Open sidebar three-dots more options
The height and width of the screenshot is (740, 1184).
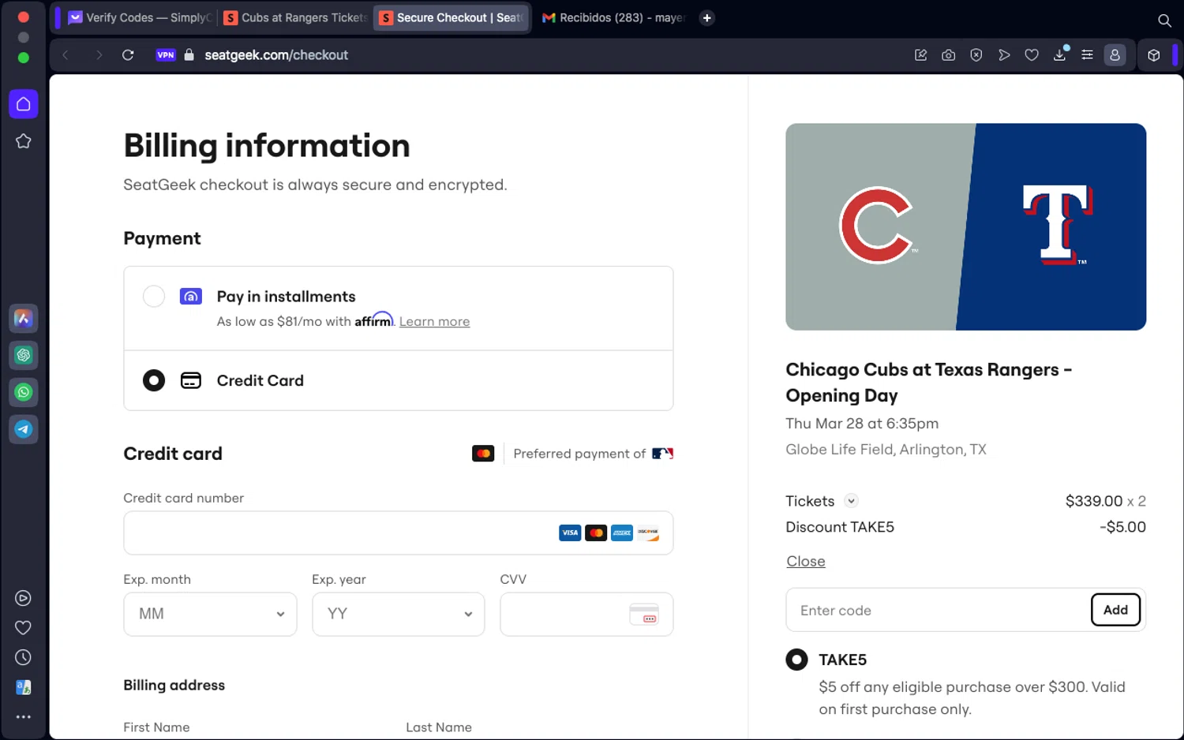[24, 717]
